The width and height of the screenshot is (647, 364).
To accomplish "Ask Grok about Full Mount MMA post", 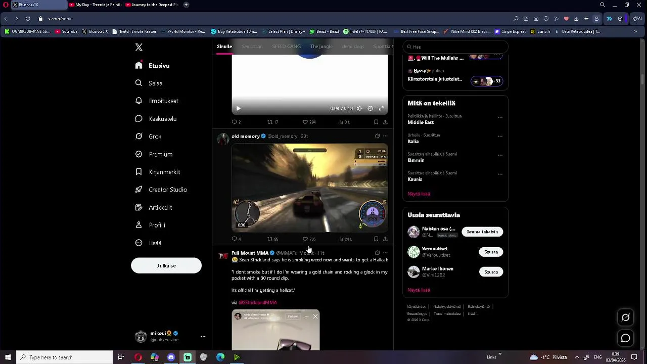I will pyautogui.click(x=377, y=253).
